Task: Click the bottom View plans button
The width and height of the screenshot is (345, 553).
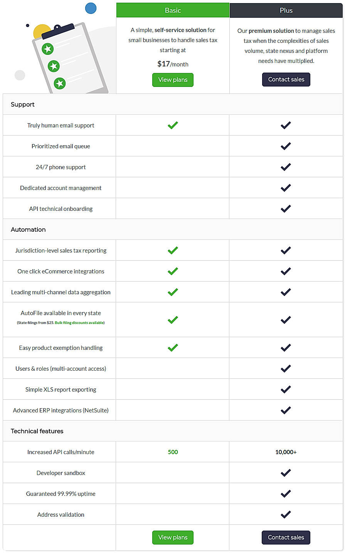Action: [173, 538]
